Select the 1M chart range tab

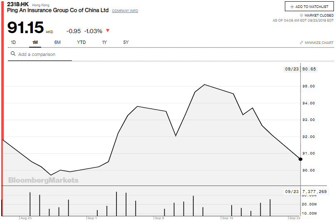35,42
